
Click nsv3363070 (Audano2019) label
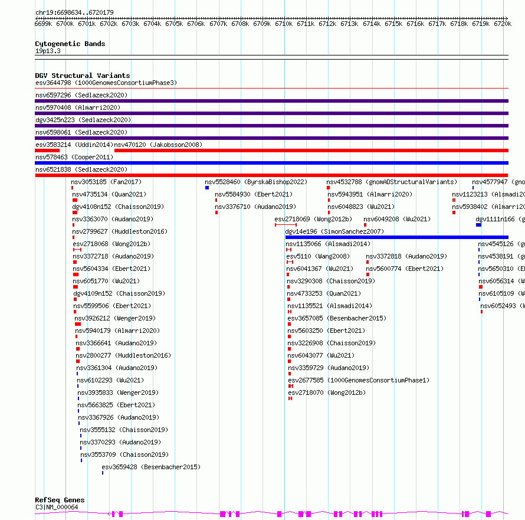pyautogui.click(x=113, y=219)
